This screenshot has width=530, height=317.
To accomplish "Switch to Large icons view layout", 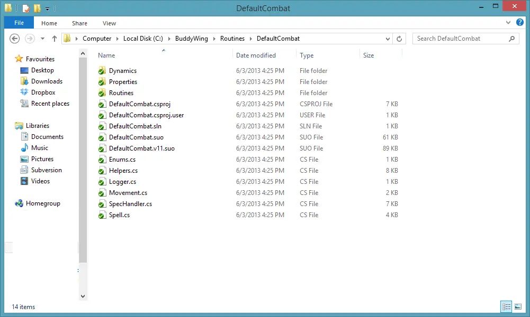I will pos(518,306).
